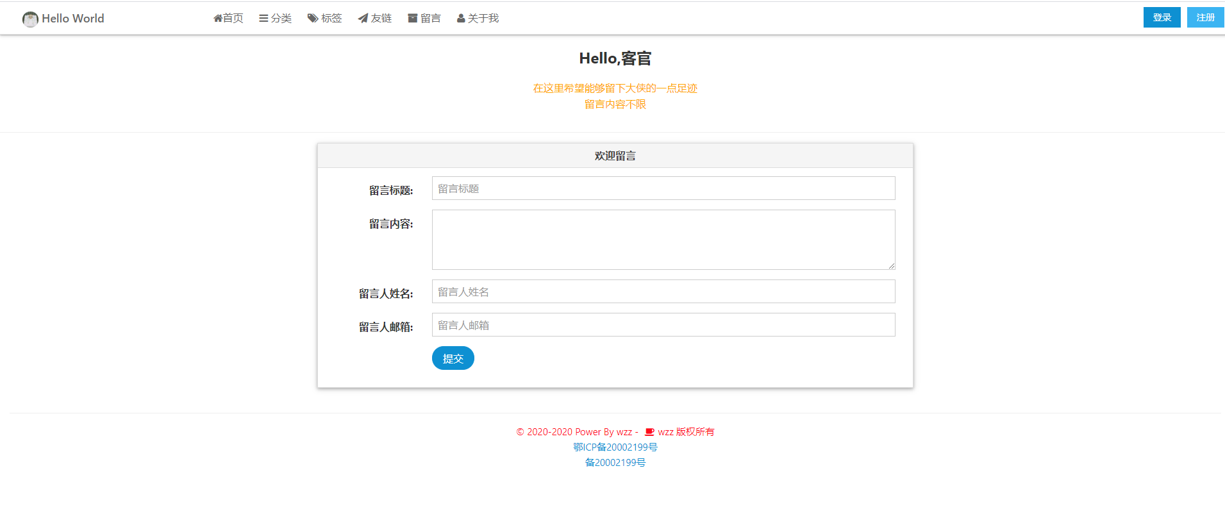This screenshot has height=516, width=1225.
Task: Click the 登录 login button
Action: pos(1162,17)
